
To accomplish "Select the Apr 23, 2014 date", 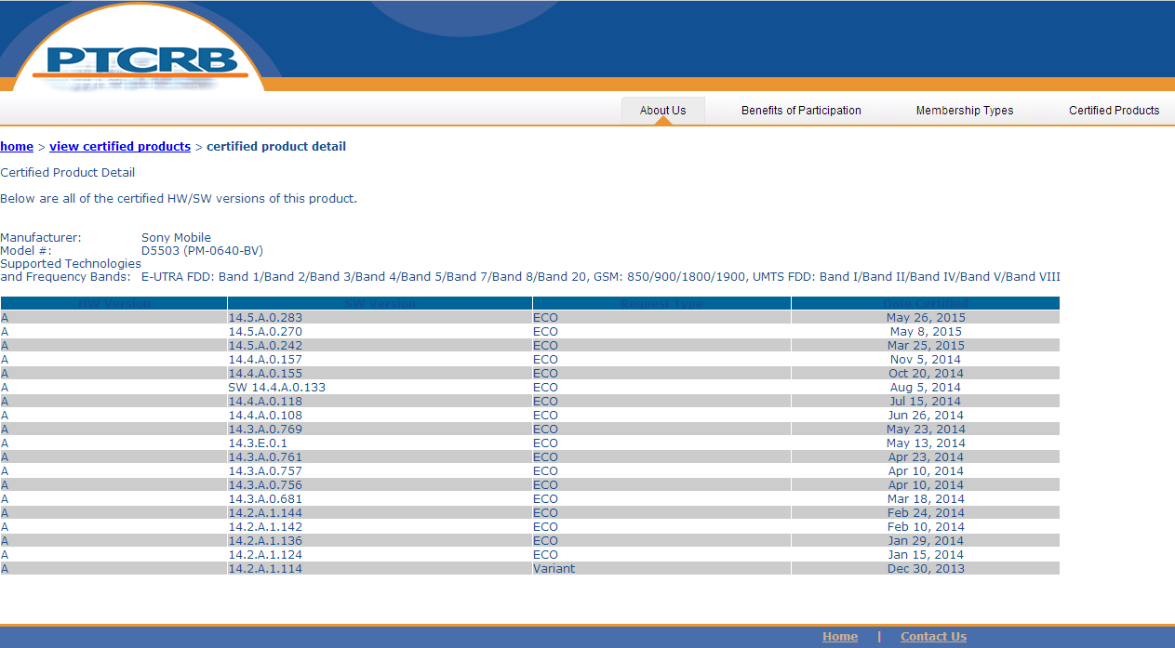I will tap(926, 457).
